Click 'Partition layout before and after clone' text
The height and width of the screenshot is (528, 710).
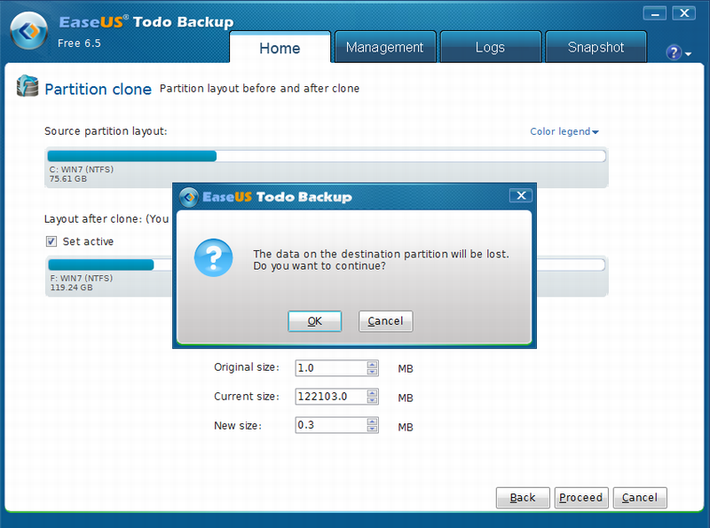(259, 89)
